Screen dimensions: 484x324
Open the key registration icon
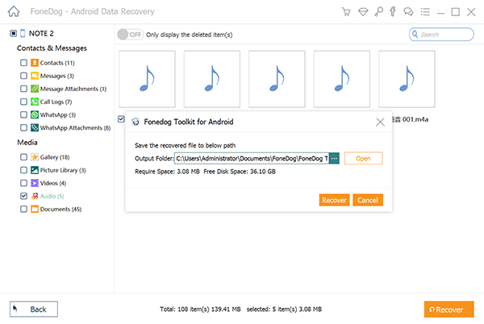coord(378,12)
